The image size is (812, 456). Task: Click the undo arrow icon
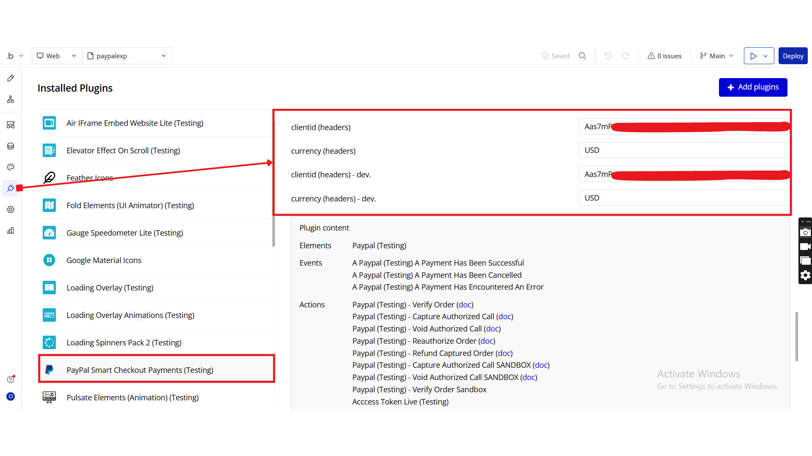coord(608,56)
